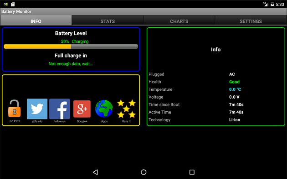Tap the Time since Boot '7m 40s' value
The width and height of the screenshot is (287, 179).
[x=236, y=104]
